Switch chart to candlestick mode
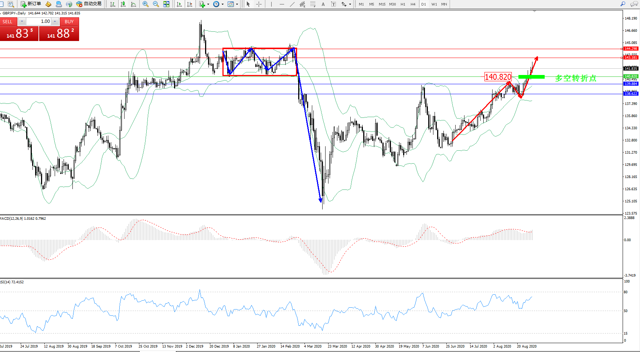The height and width of the screenshot is (352, 640). (123, 4)
